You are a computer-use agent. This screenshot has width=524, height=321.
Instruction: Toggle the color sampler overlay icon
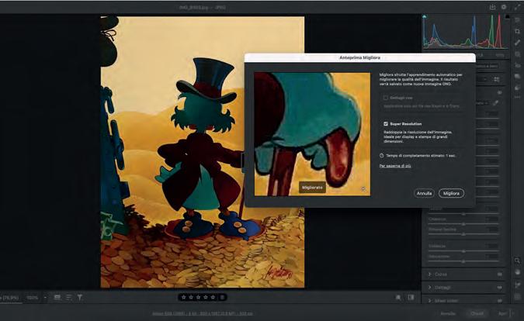(517, 285)
